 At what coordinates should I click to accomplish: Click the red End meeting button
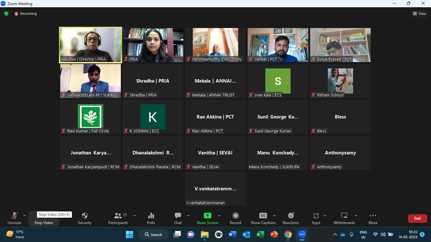click(417, 218)
